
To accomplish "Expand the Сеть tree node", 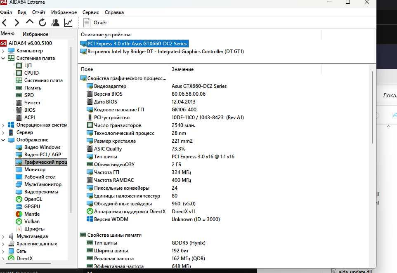I will 3,251.
